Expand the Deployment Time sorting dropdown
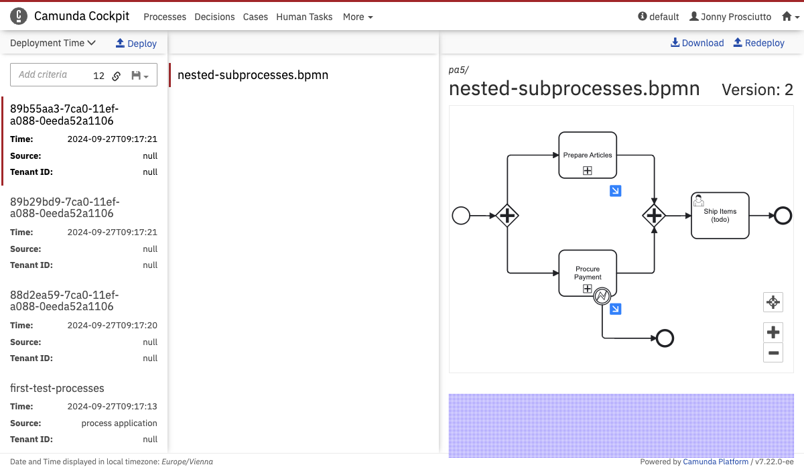This screenshot has height=469, width=804. tap(53, 43)
